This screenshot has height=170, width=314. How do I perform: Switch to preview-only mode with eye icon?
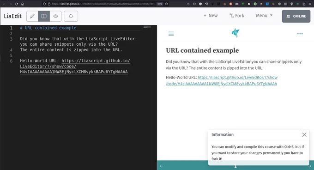(55, 16)
